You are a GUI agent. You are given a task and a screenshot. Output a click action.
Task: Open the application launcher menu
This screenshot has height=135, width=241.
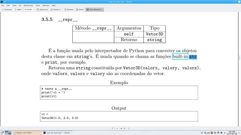pos(2,132)
